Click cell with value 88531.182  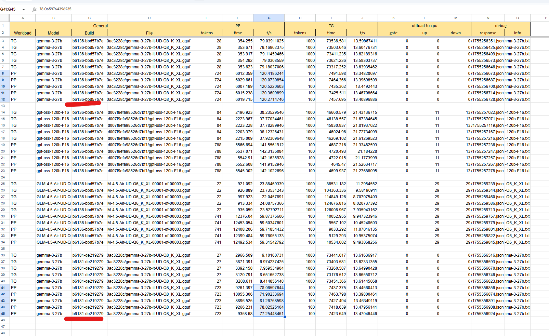point(331,184)
